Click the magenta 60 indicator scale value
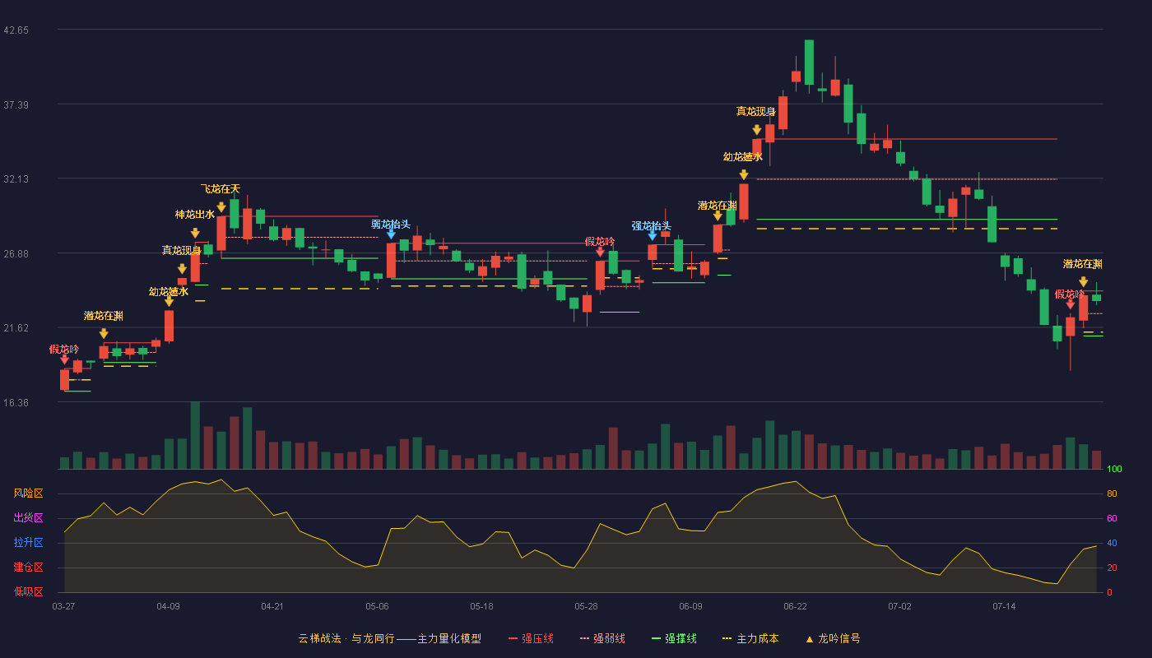 pyautogui.click(x=1112, y=518)
